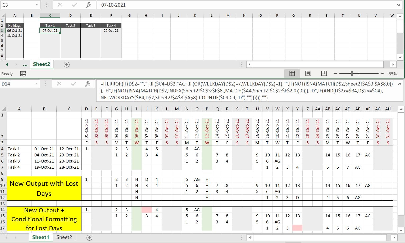Switch to Normal view icon in status bar
The width and height of the screenshot is (405, 243).
[292, 74]
